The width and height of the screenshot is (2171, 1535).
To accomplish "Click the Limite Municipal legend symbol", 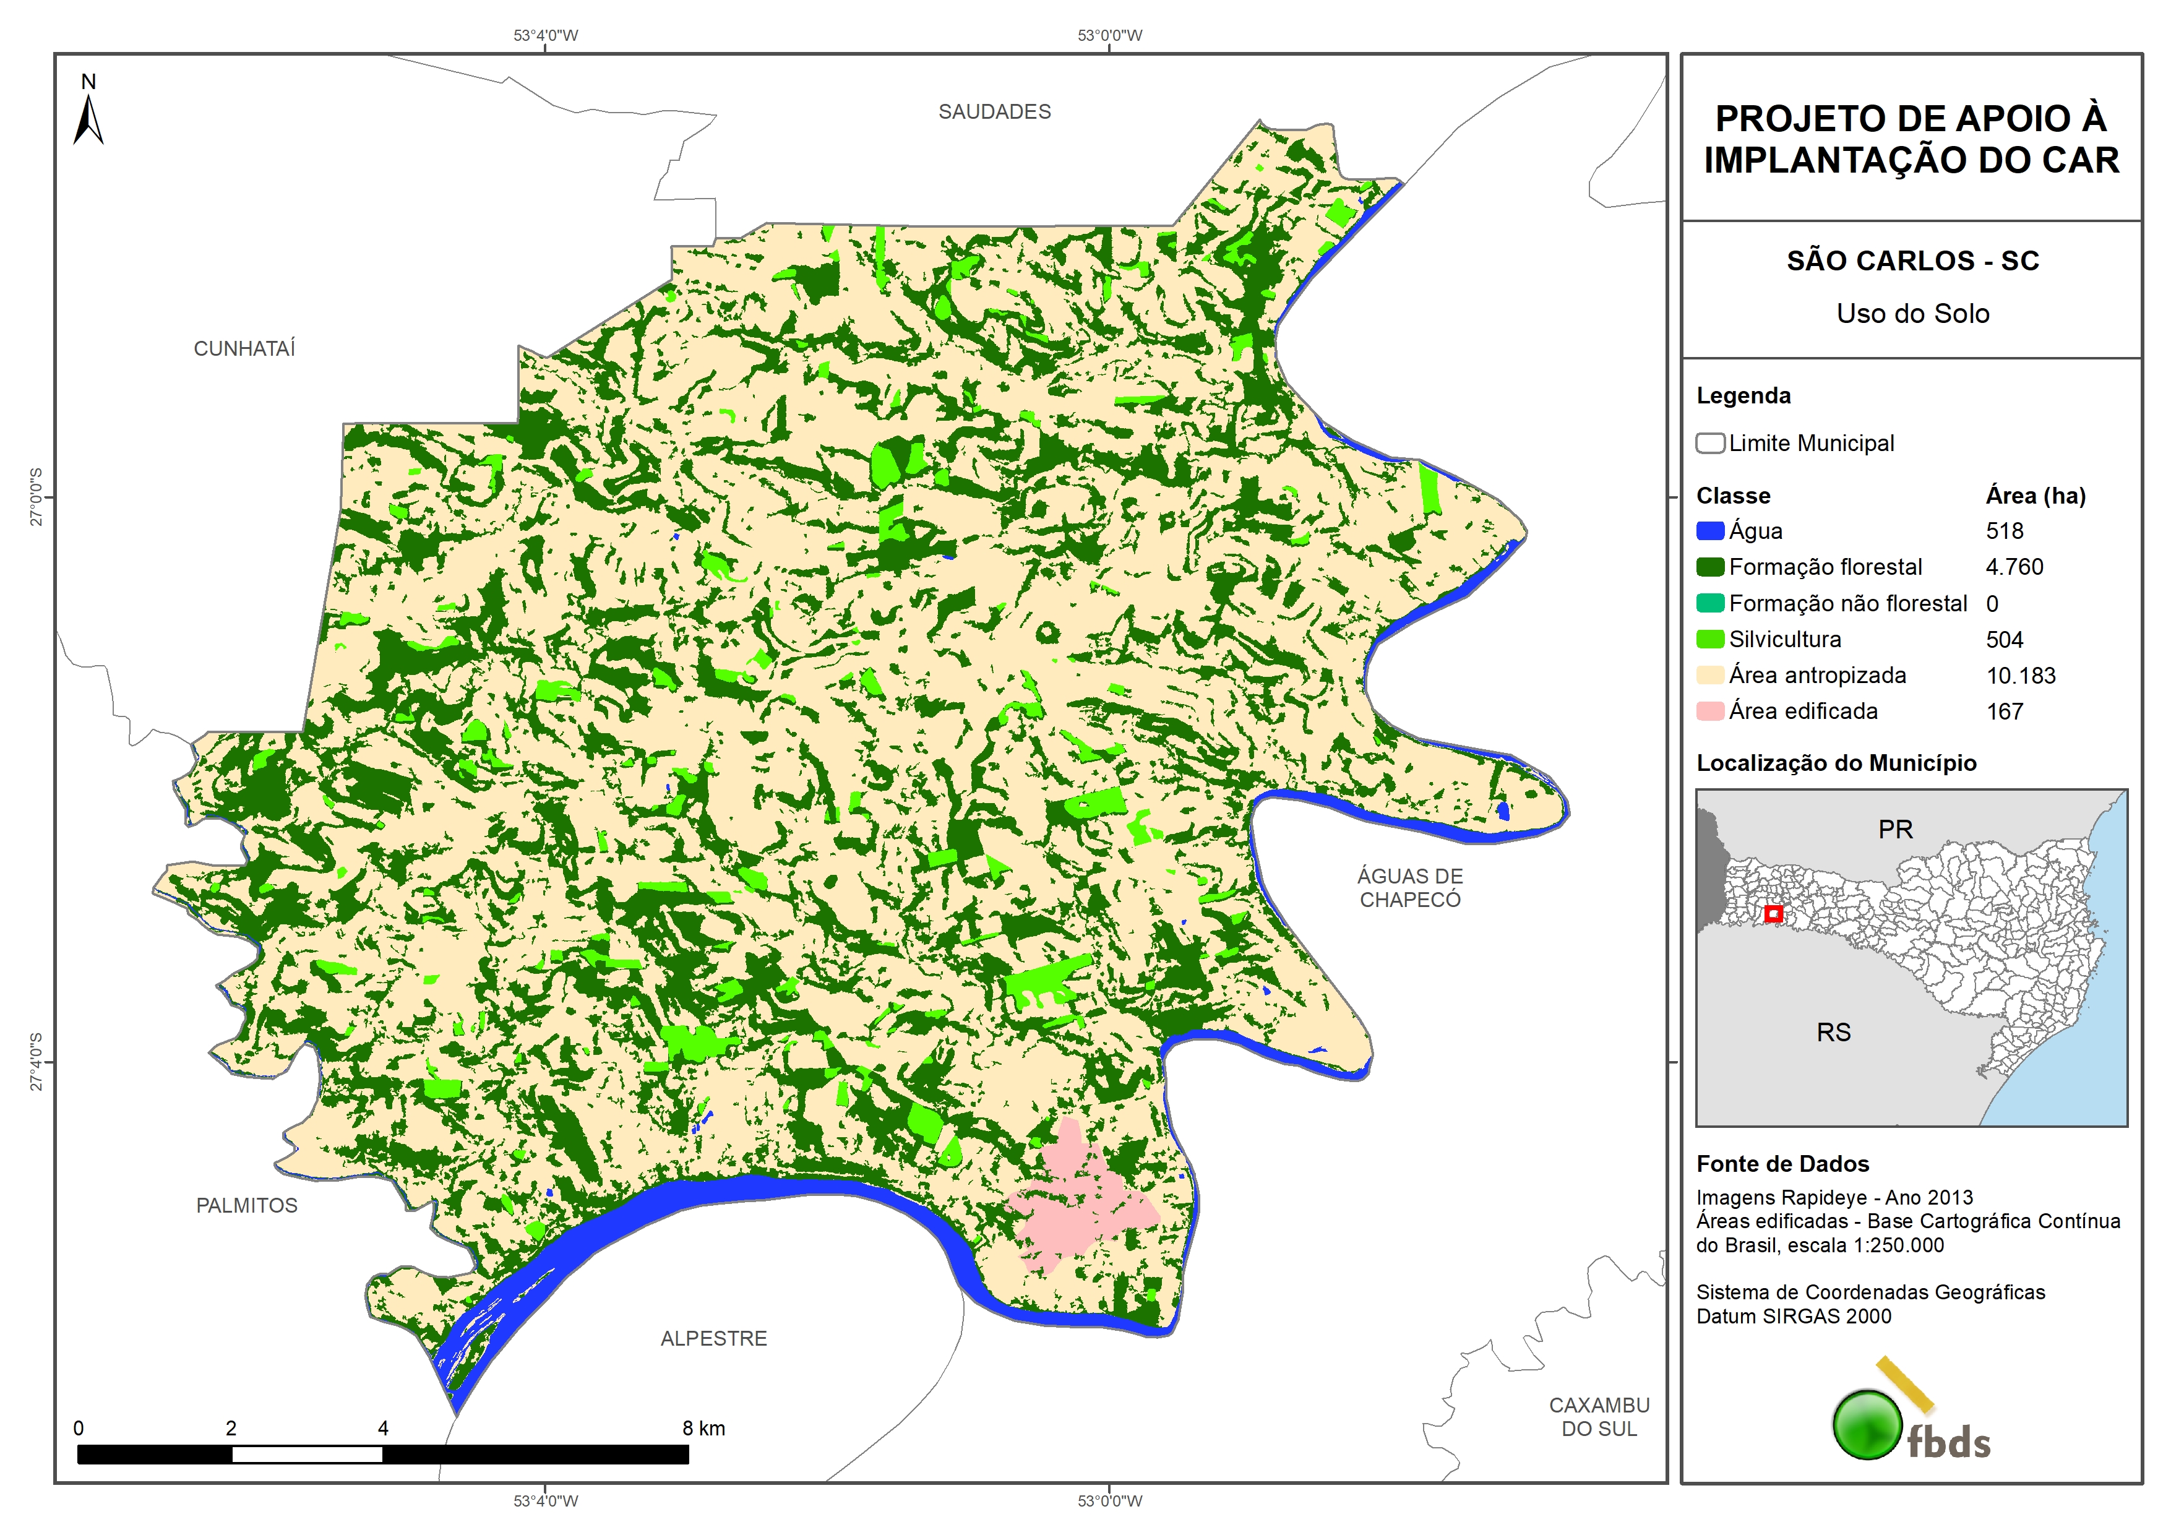I will 1709,444.
